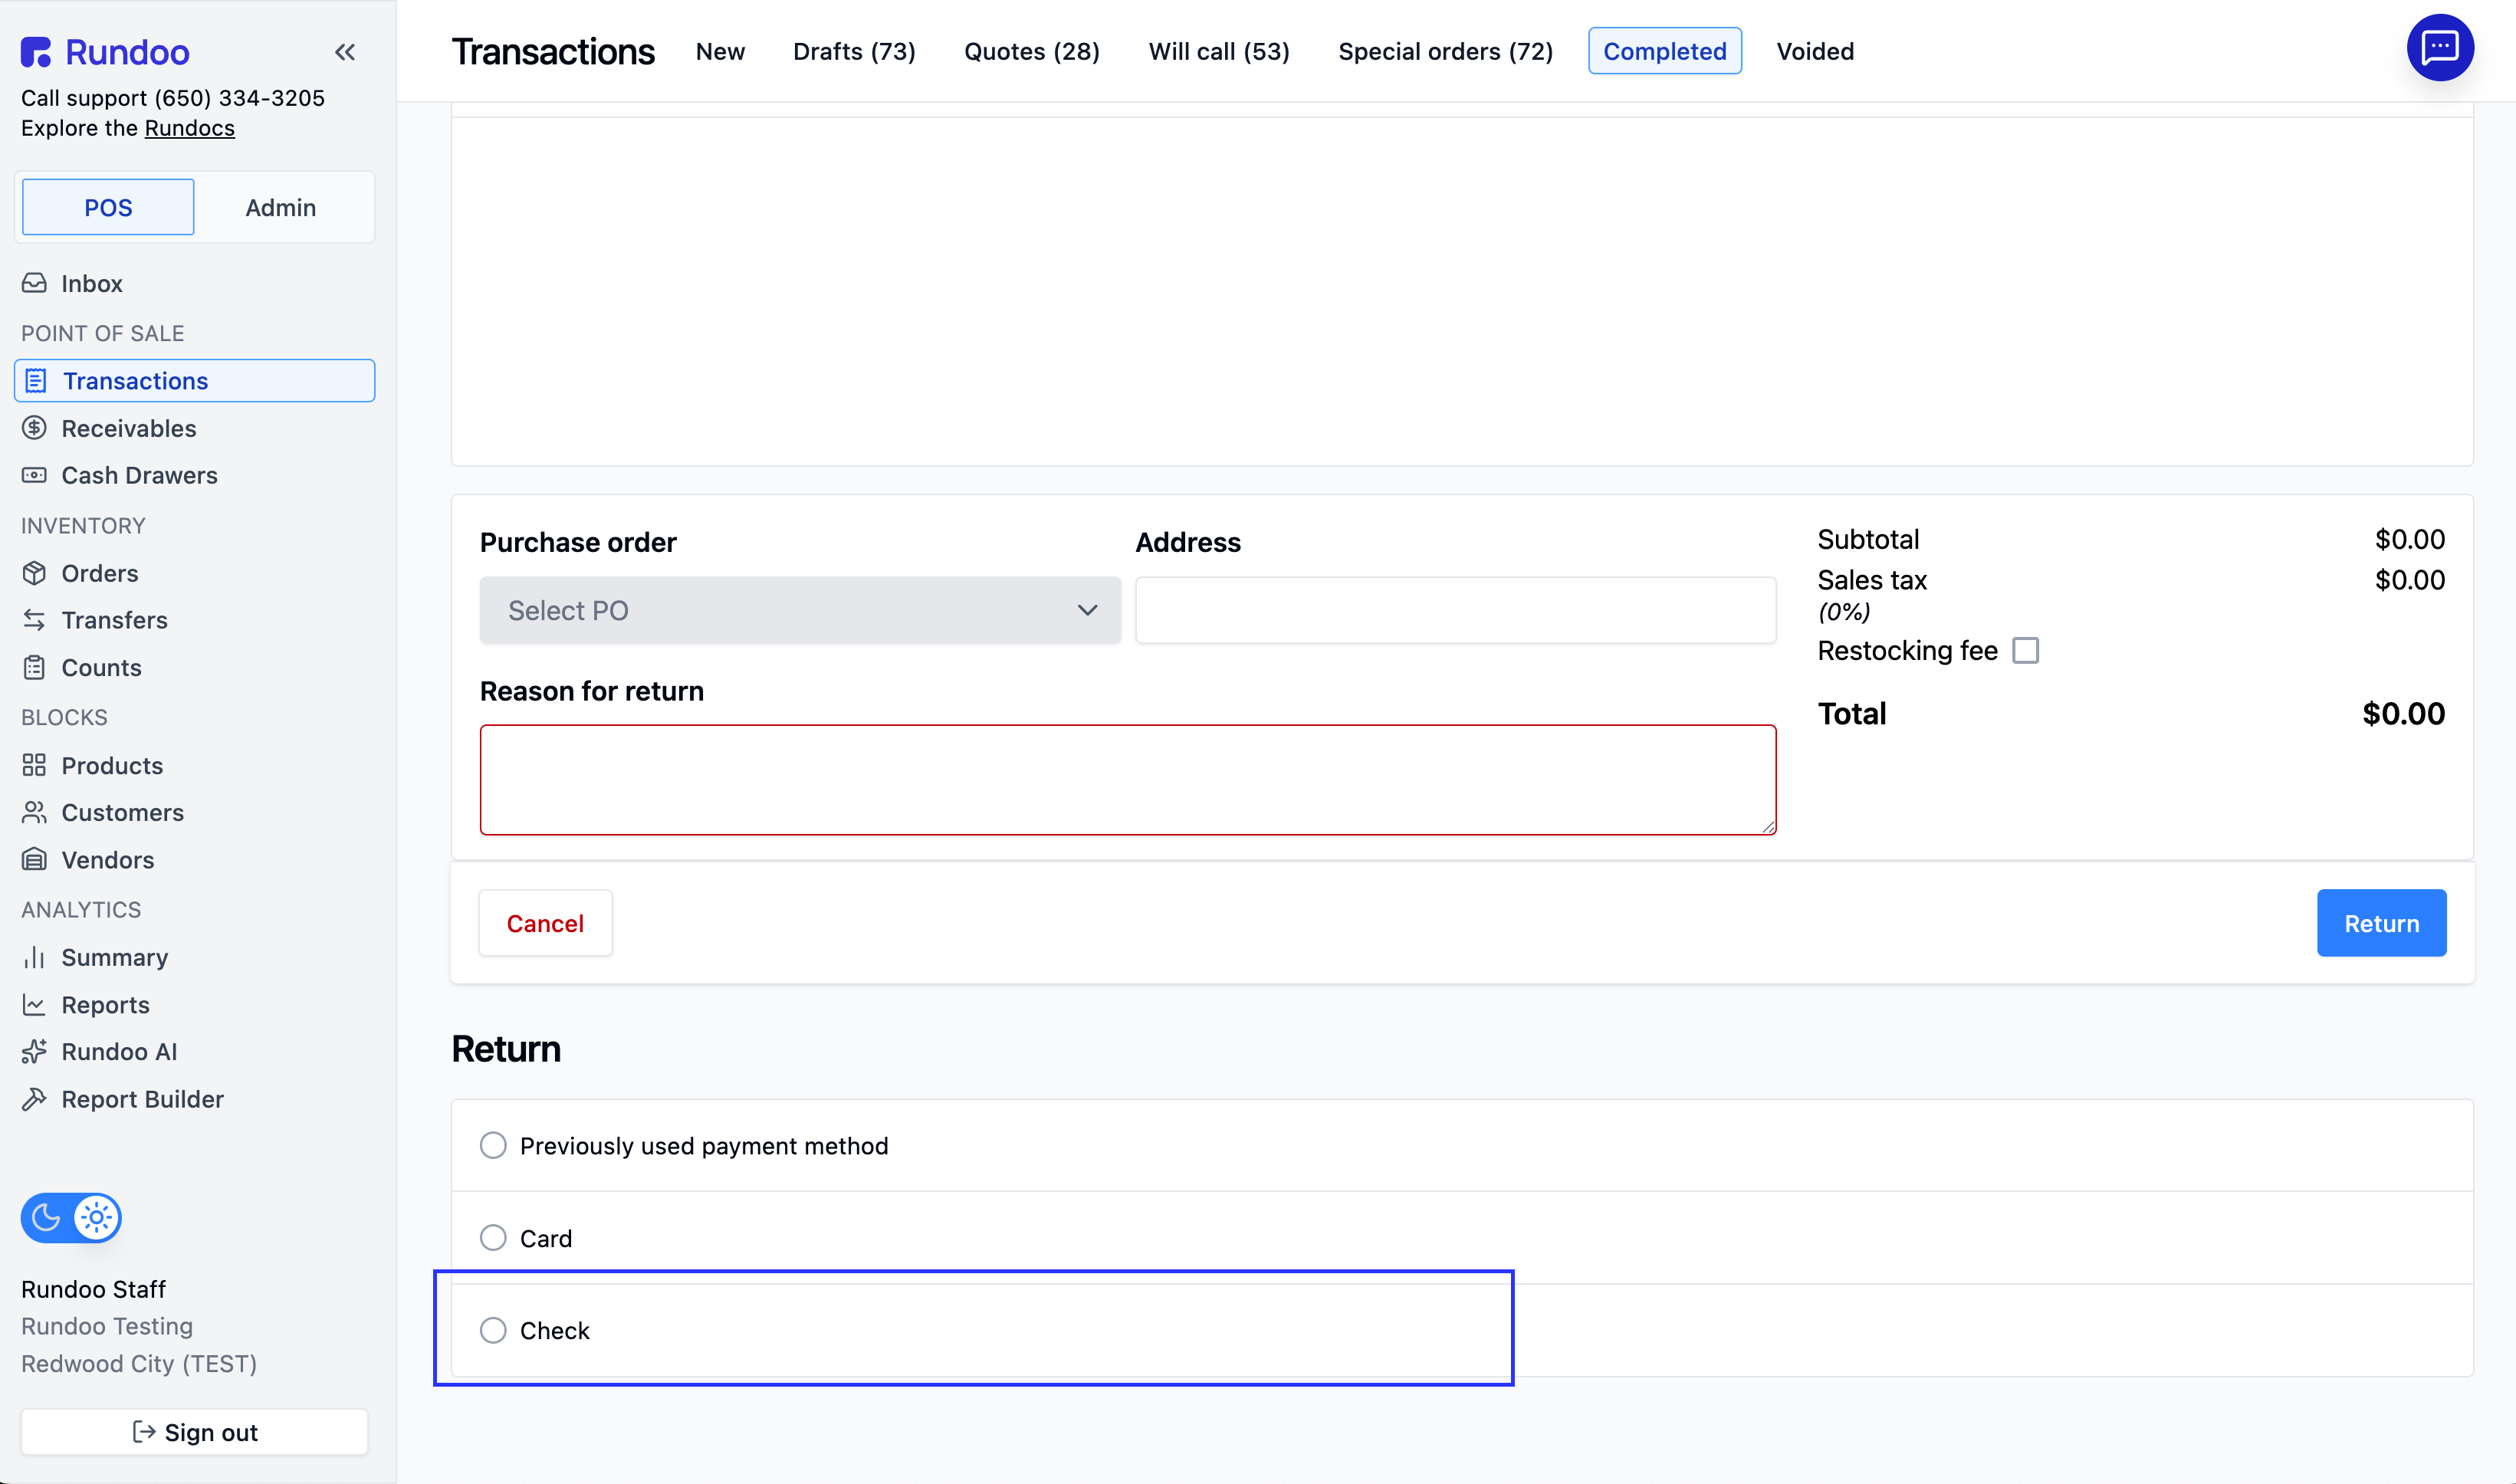Enable the Restocking fee checkbox
Image resolution: width=2516 pixels, height=1484 pixels.
(2025, 650)
